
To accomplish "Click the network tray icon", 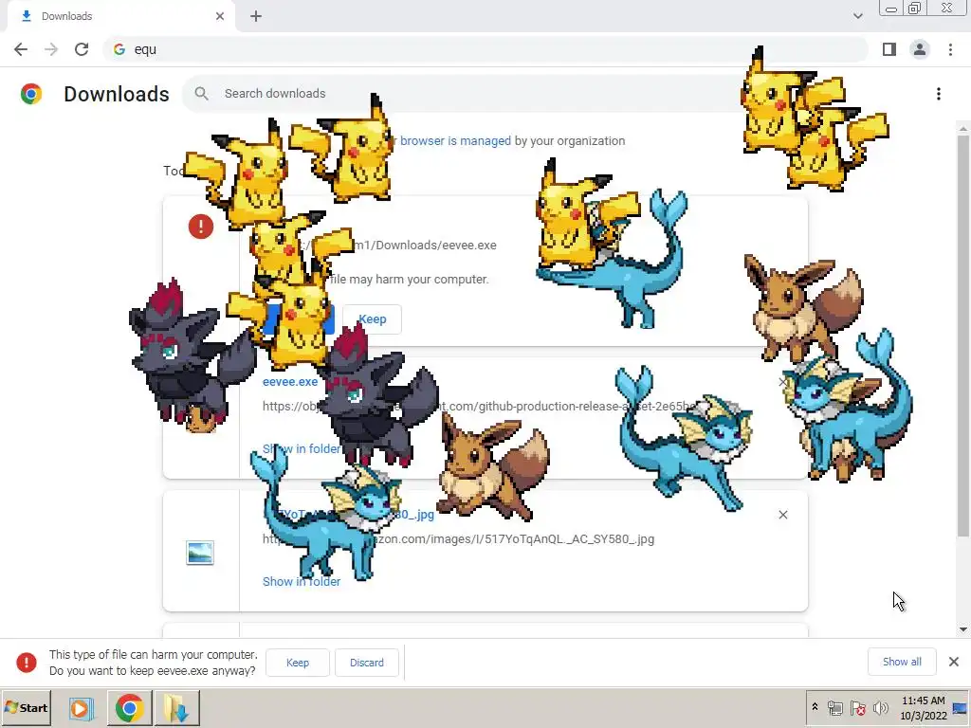I will (834, 708).
